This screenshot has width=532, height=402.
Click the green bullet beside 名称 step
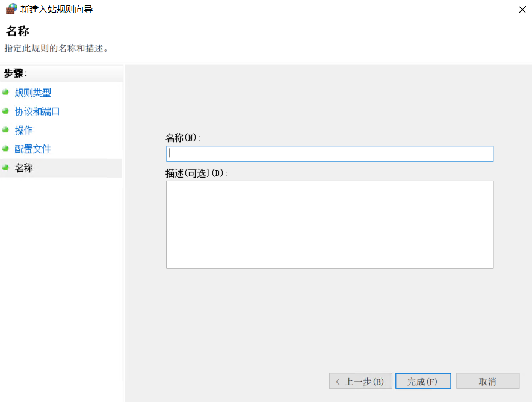(x=5, y=167)
